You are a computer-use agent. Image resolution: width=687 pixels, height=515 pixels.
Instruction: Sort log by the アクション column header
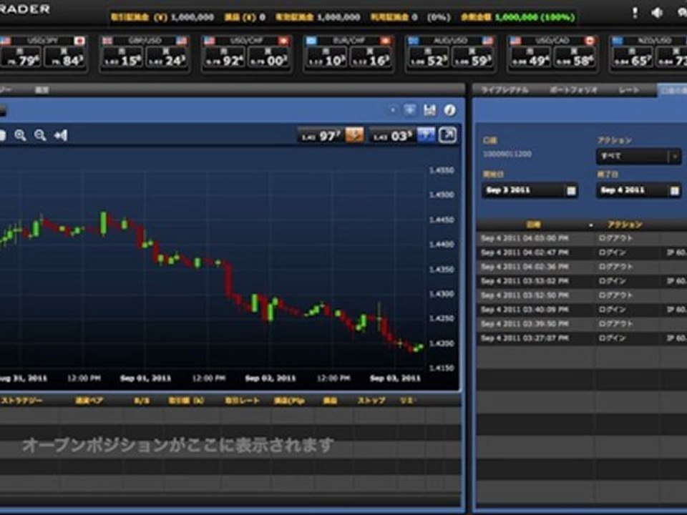625,225
